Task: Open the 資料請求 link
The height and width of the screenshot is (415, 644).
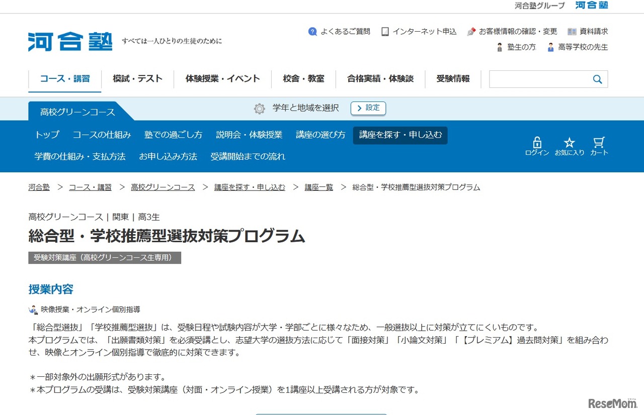Action: (594, 32)
